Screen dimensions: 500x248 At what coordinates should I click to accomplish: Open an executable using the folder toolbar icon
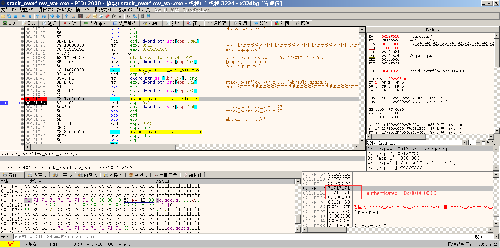3,16
